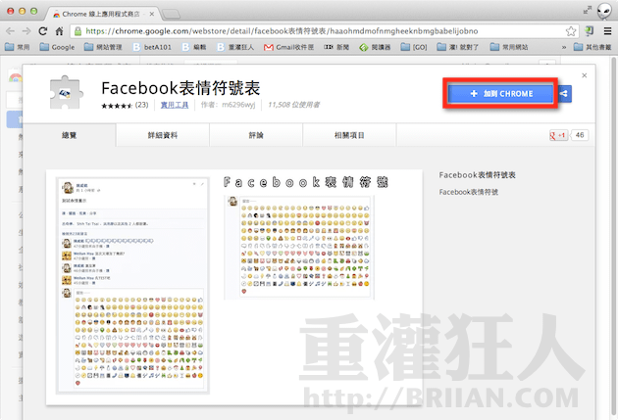Open the Gmail收件匣 bookmark

[289, 47]
